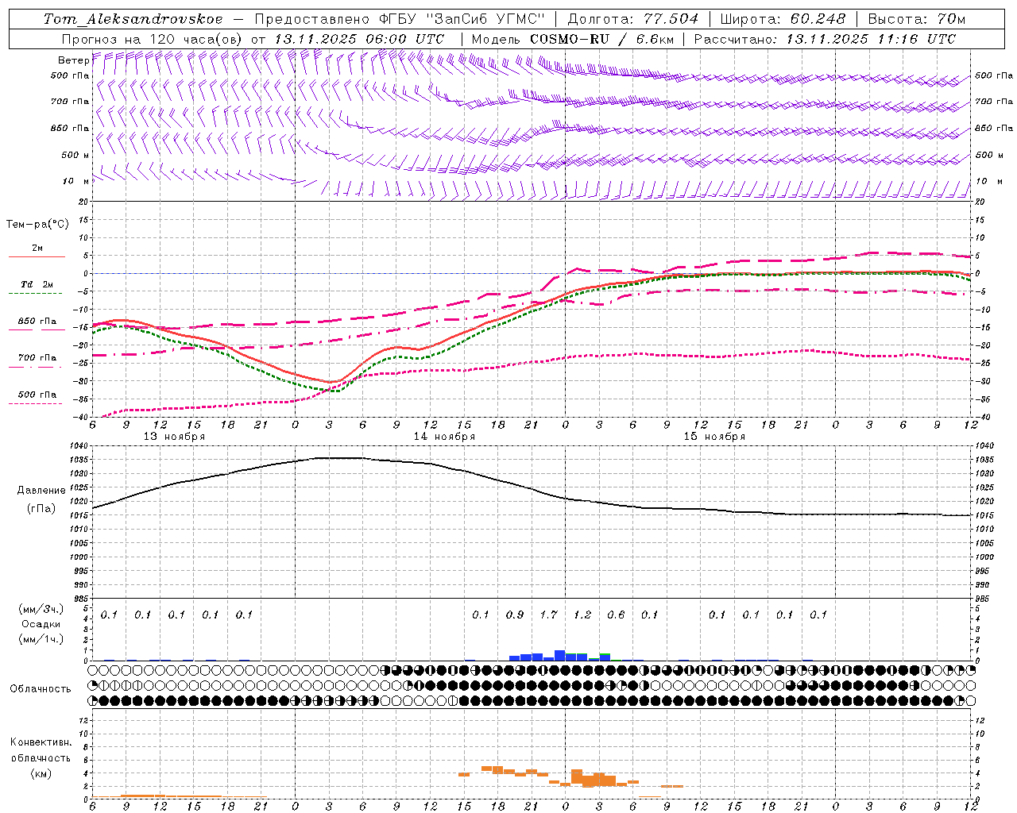Click the Осадки precipitation label
This screenshot has width=1017, height=813.
pos(41,624)
